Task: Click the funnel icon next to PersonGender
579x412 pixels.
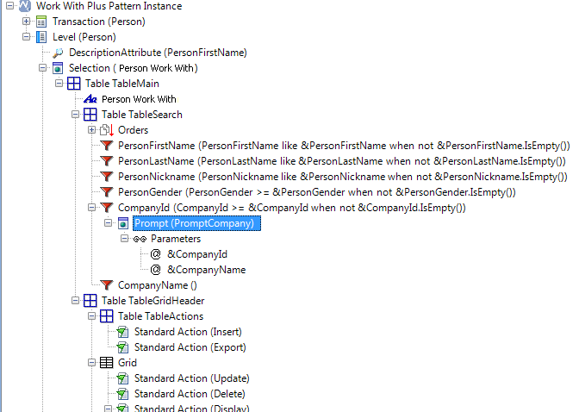Action: [x=107, y=192]
